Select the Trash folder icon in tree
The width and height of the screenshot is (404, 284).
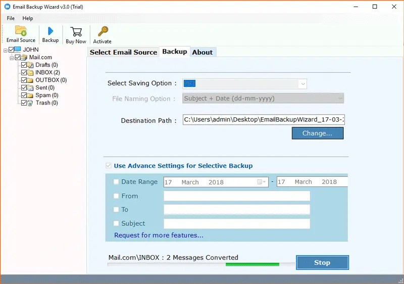pyautogui.click(x=31, y=103)
